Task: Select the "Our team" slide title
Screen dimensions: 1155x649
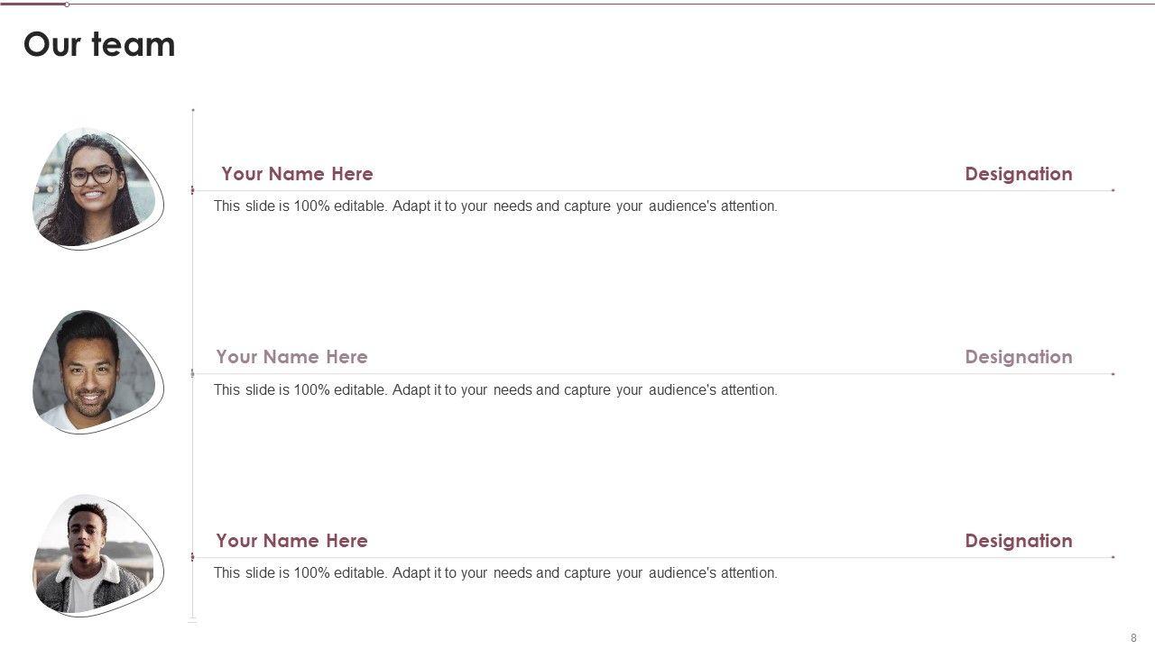Action: click(99, 44)
